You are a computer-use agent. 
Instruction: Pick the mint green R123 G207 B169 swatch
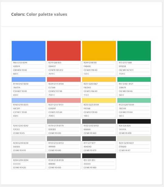(x=134, y=100)
